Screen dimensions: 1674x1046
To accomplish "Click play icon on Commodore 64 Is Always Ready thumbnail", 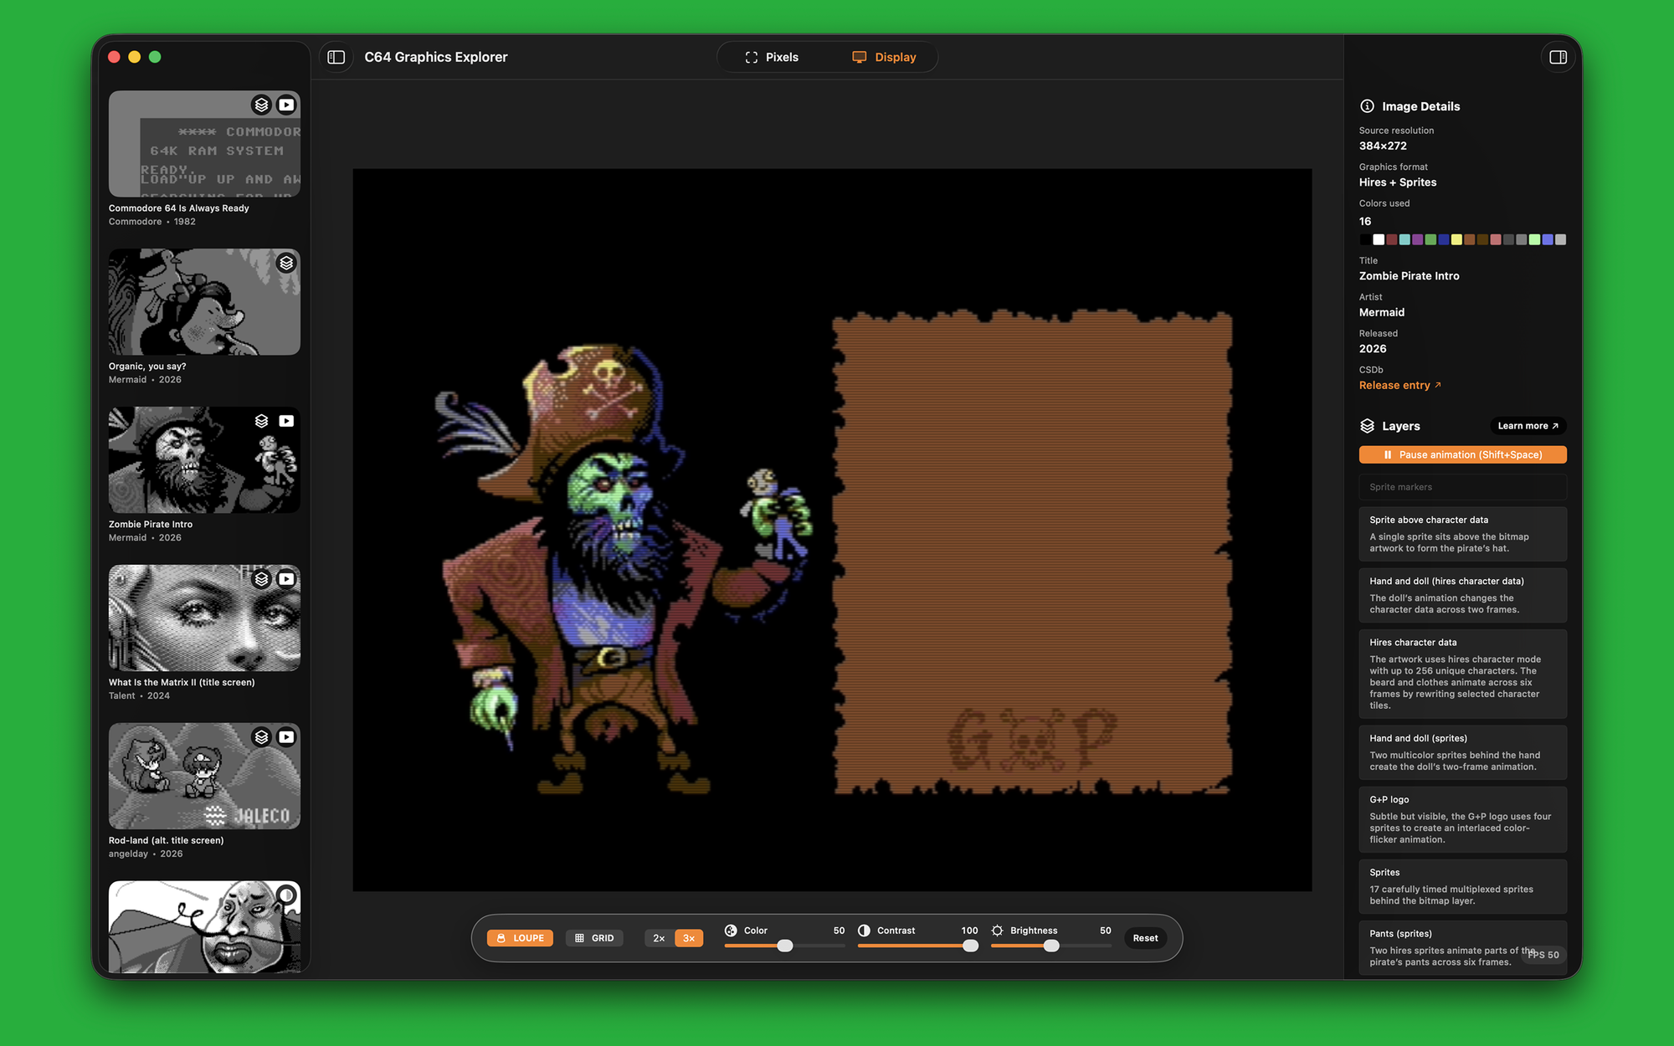I will click(x=286, y=105).
